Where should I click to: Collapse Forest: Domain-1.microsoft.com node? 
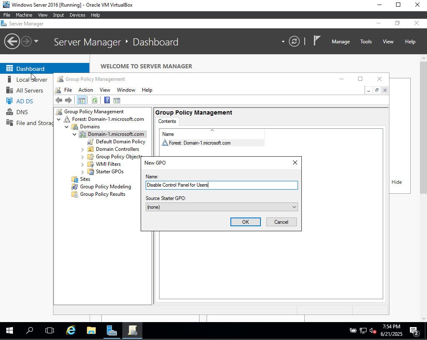(58, 119)
